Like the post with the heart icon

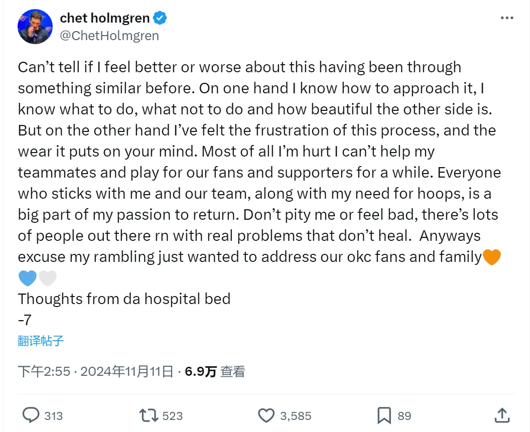coord(266,415)
